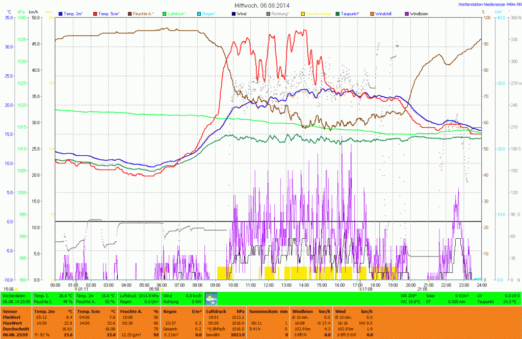
Task: Click the brown Feuchte A. legend square
Action: tap(129, 13)
